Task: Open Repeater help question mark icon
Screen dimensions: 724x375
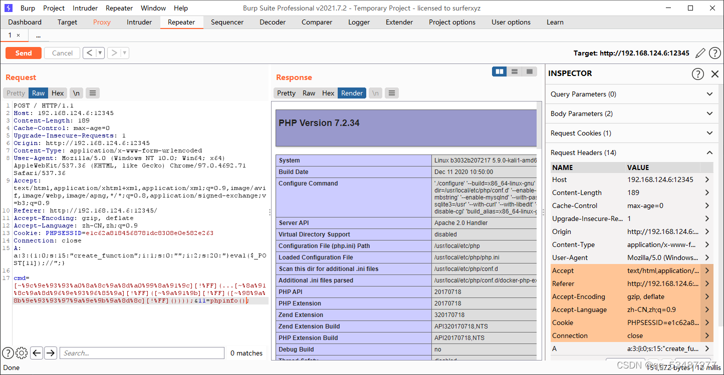Action: pos(715,53)
